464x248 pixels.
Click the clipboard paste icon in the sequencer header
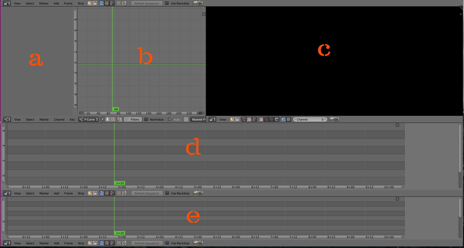[x=124, y=3]
